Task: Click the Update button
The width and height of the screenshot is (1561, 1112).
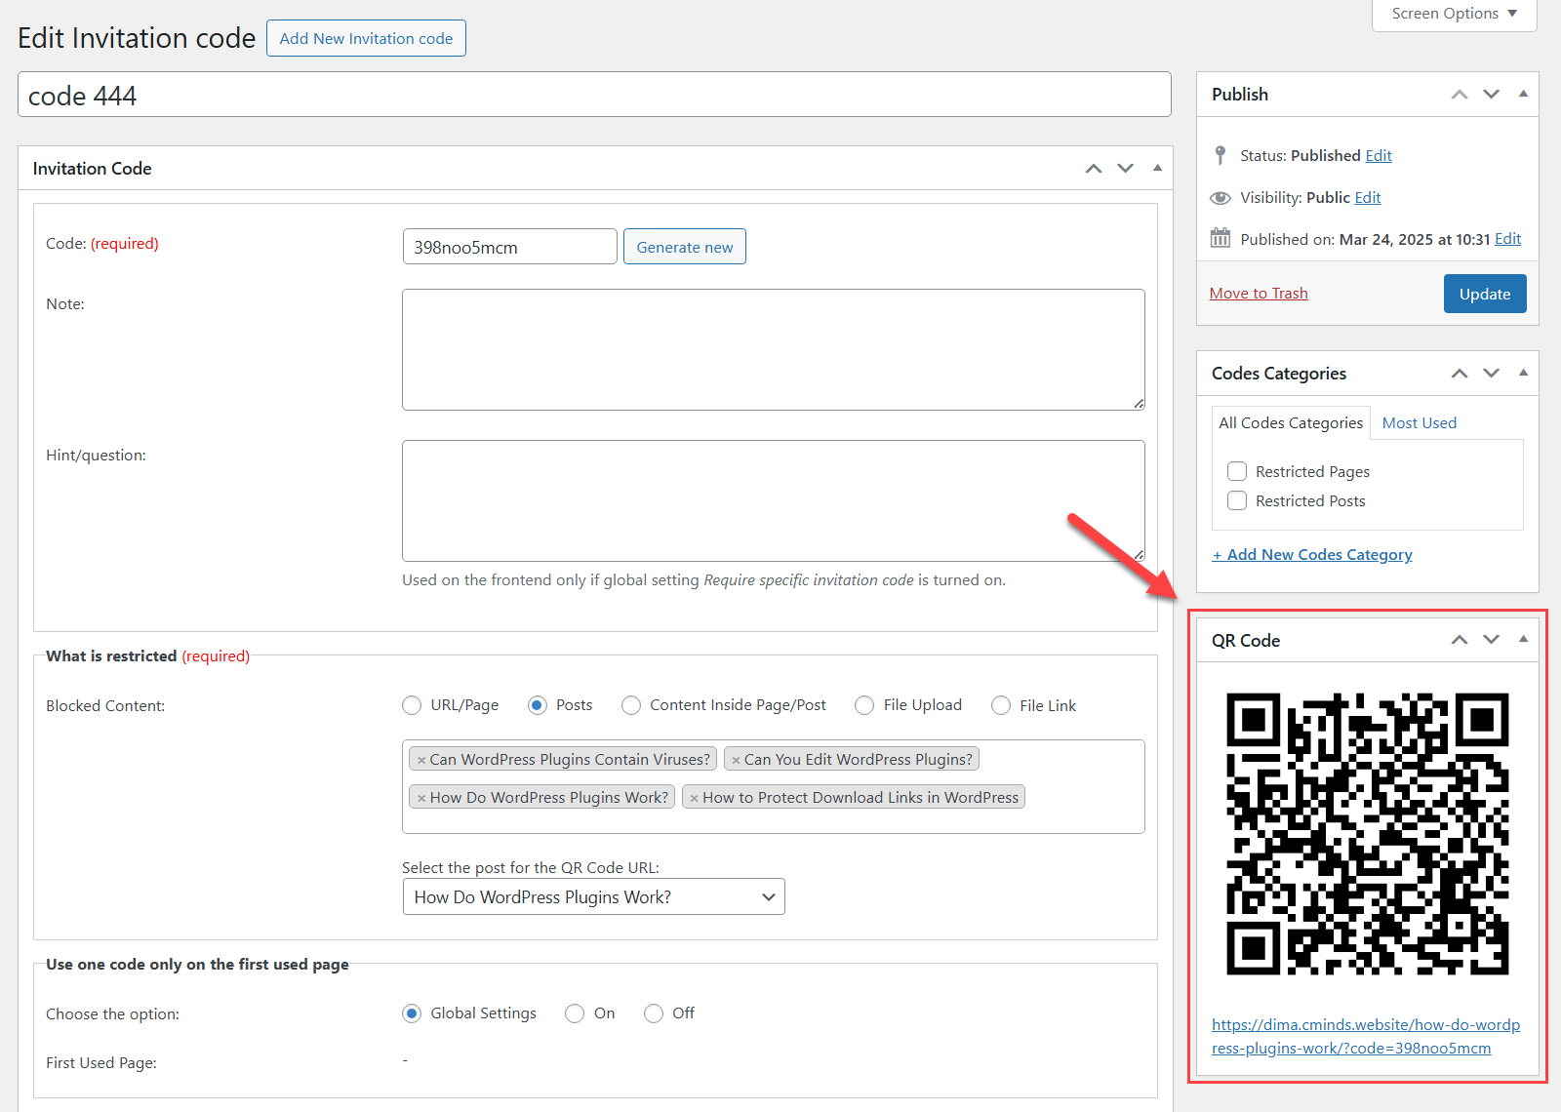Action: (x=1485, y=294)
